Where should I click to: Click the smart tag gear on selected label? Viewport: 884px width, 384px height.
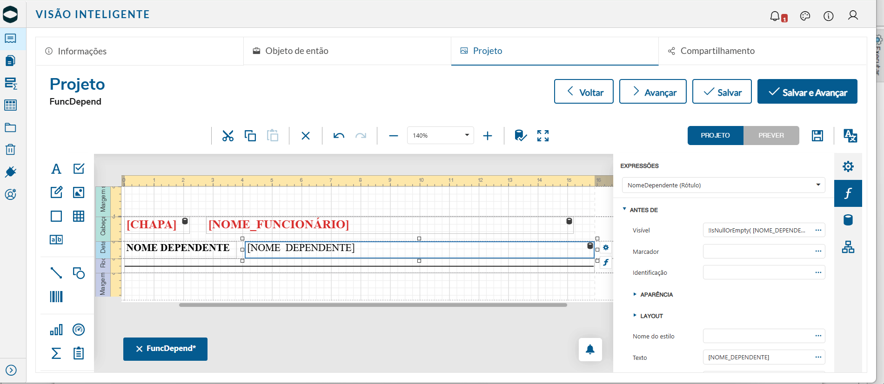(x=606, y=248)
